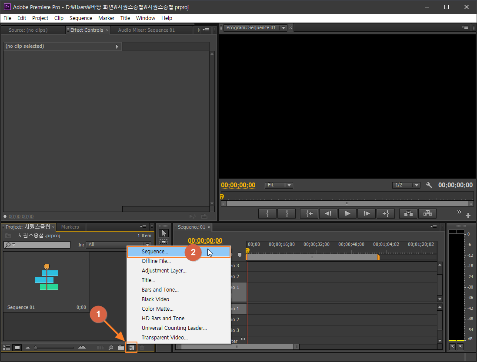
Task: Open the Program monitor settings wrench
Action: pos(429,185)
